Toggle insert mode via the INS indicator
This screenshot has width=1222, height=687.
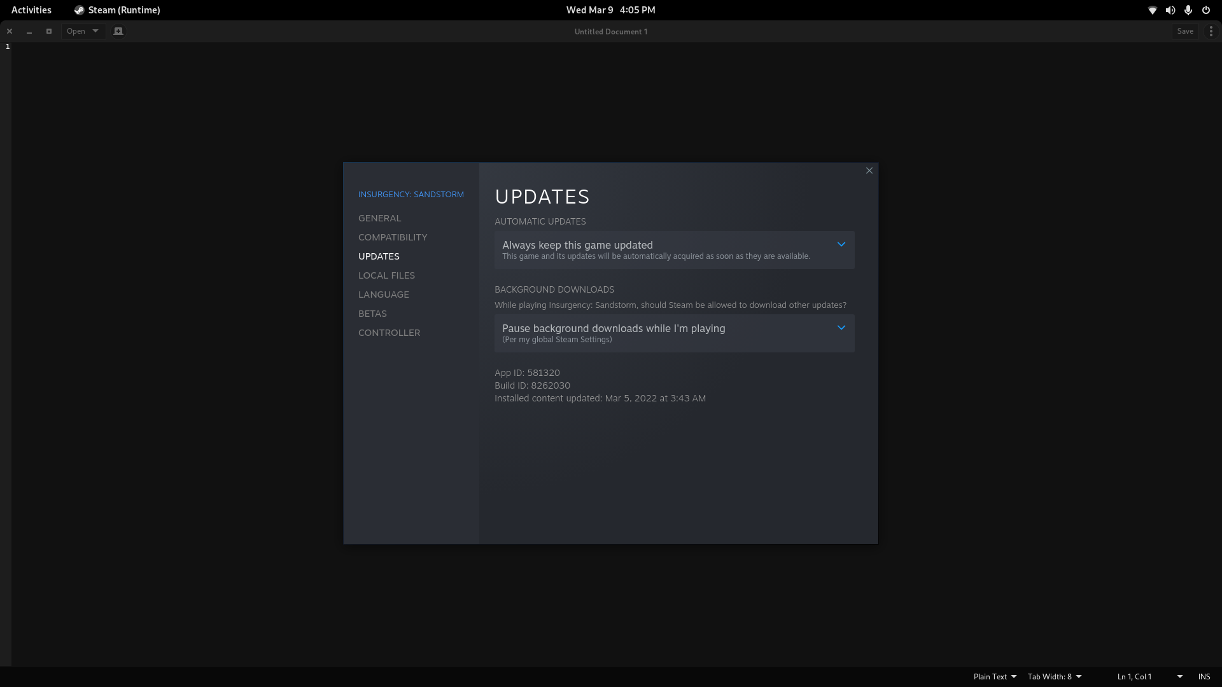pos(1204,676)
